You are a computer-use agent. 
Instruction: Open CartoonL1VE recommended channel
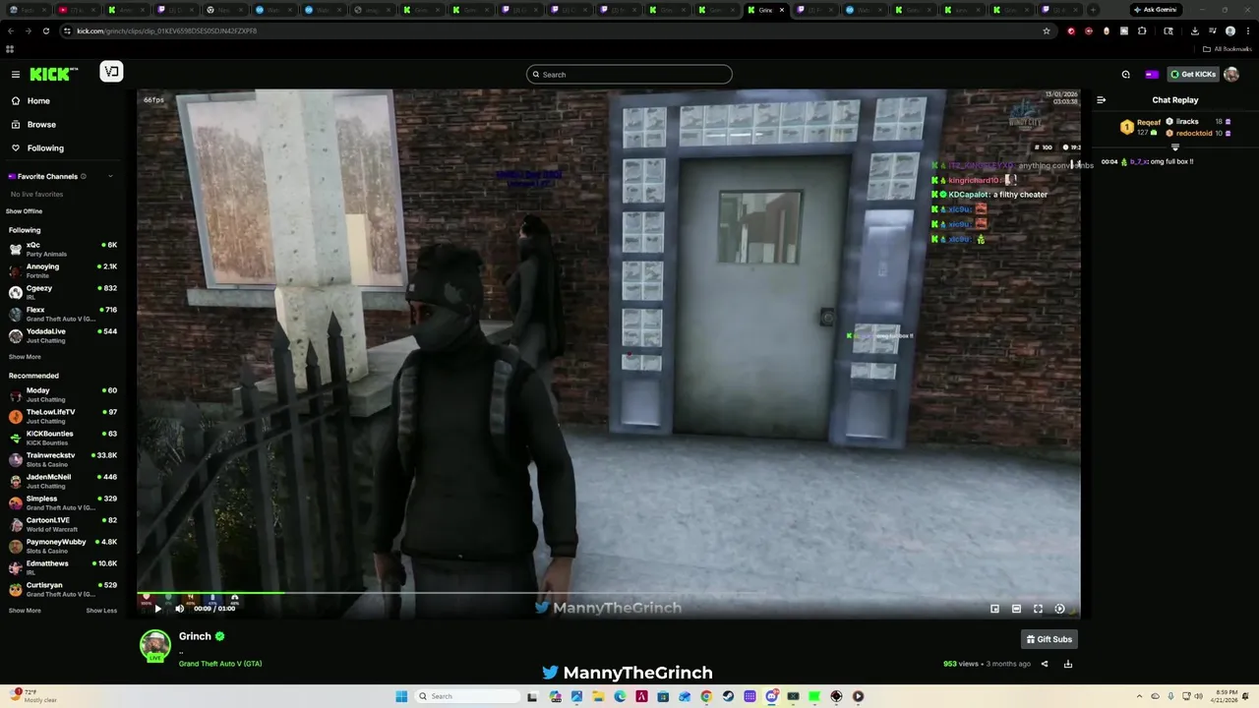[x=63, y=524]
